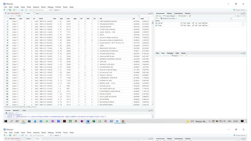
Task: Open File Explorer from taskbar
Action: (x=23, y=121)
